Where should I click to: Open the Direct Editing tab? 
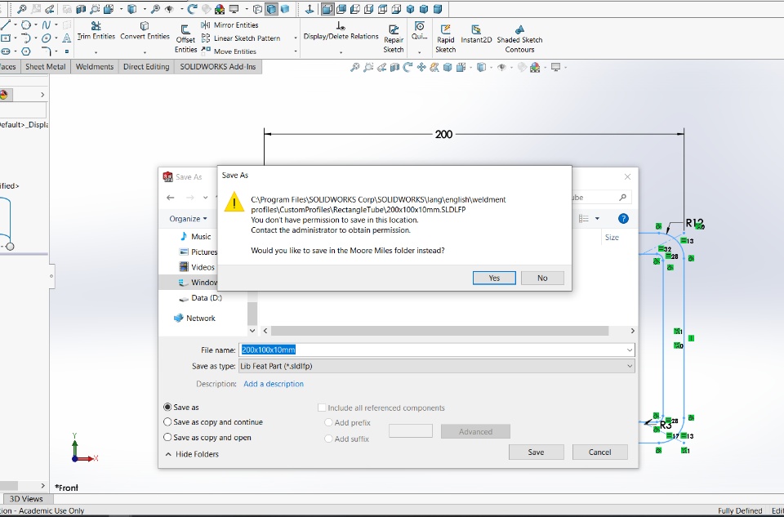[146, 66]
